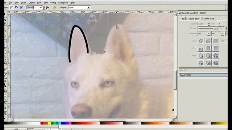Switch to the Stroke style tab
The width and height of the screenshot is (232, 130).
click(208, 18)
